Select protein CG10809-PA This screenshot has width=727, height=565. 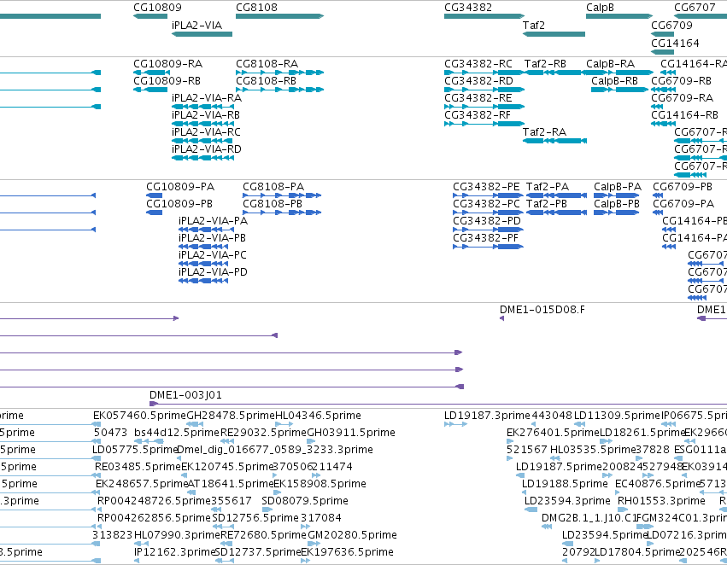155,196
